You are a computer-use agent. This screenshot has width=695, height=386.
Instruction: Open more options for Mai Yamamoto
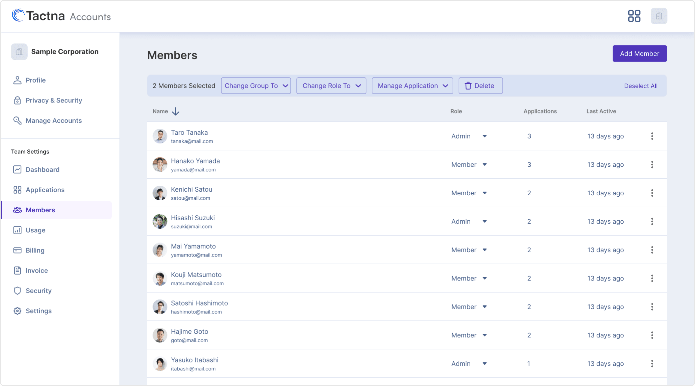click(x=652, y=250)
